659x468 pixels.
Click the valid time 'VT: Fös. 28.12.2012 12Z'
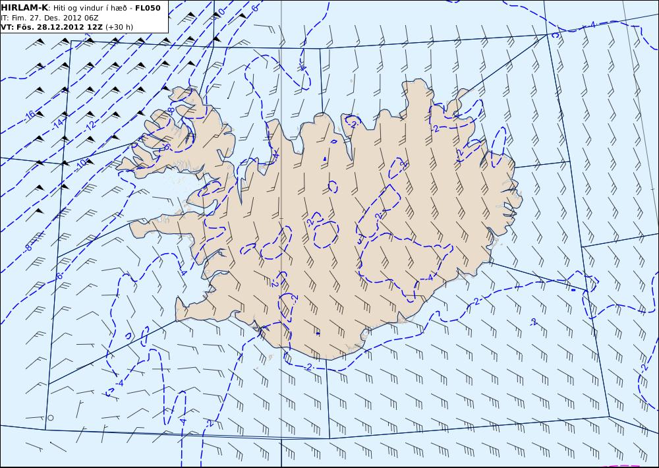point(51,27)
